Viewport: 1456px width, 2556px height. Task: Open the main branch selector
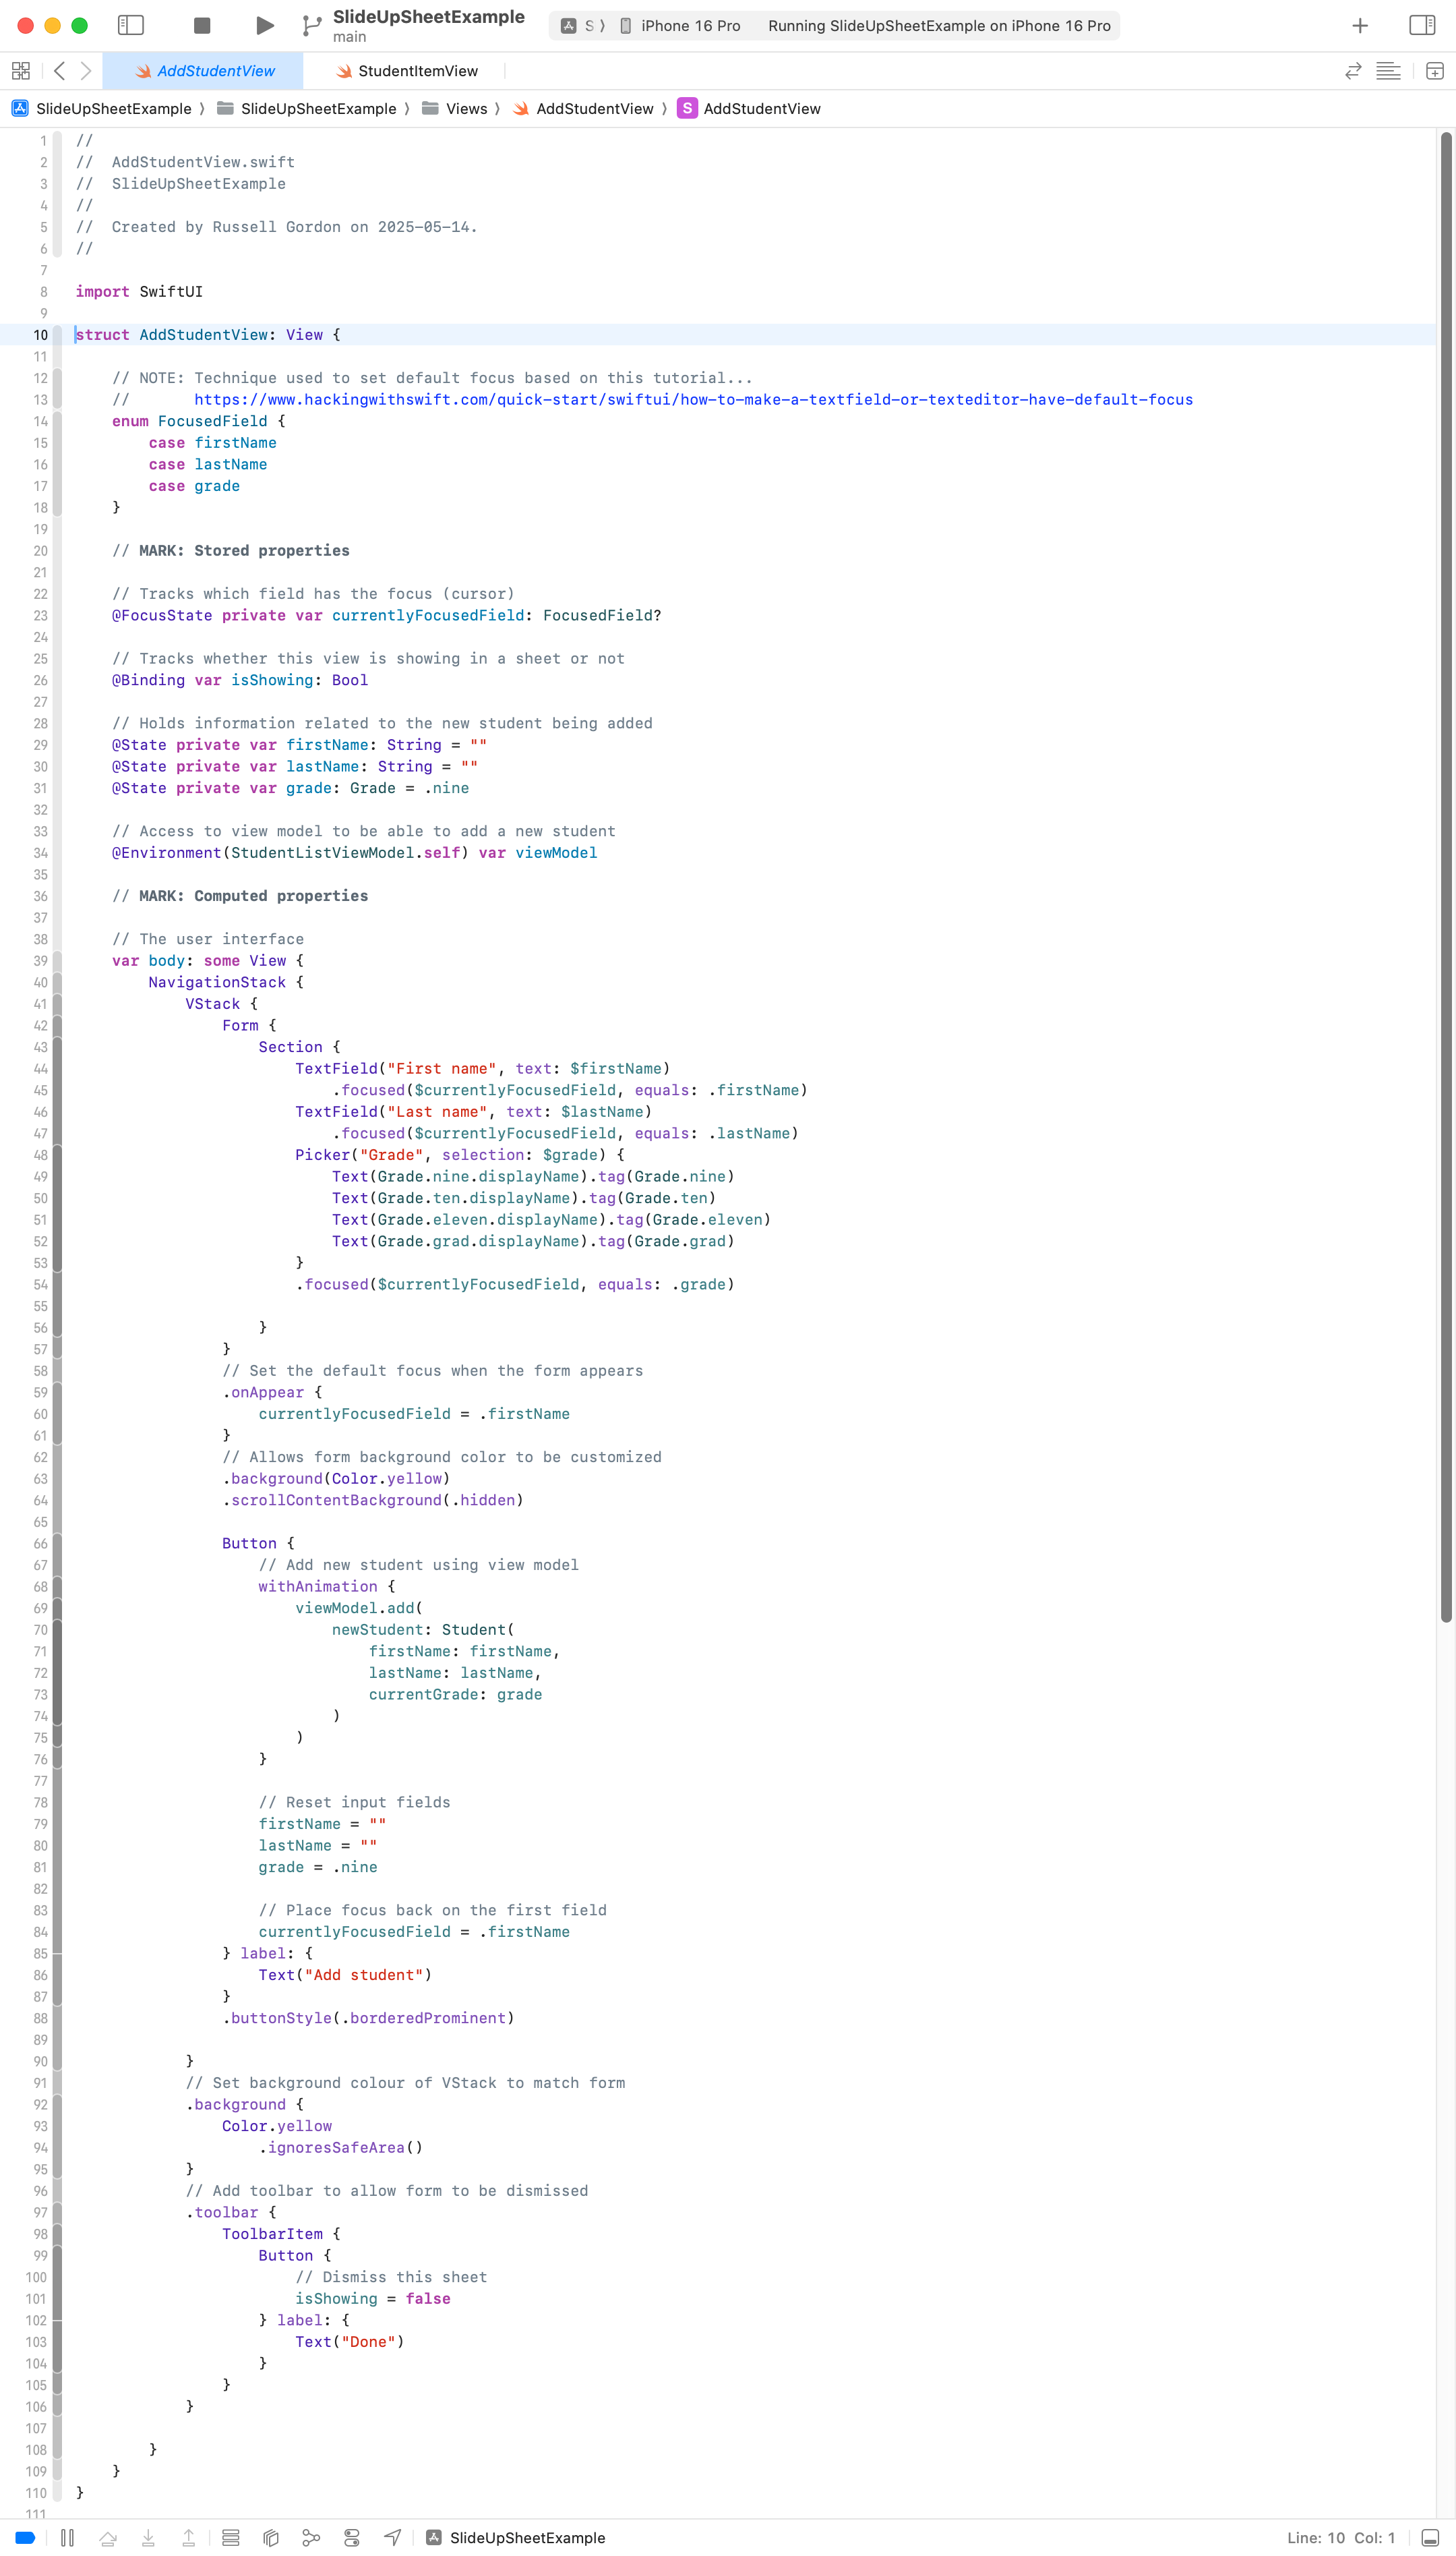(349, 37)
